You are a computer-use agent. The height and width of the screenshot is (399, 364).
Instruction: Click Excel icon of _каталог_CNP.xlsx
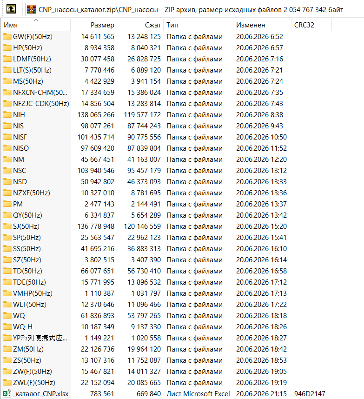tap(7, 394)
